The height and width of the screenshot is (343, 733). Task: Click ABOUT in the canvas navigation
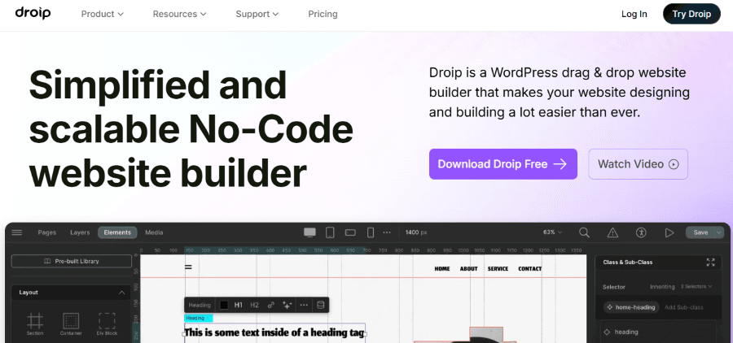pyautogui.click(x=469, y=269)
